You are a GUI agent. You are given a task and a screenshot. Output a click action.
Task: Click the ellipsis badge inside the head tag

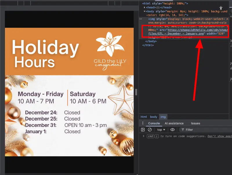click(x=158, y=8)
